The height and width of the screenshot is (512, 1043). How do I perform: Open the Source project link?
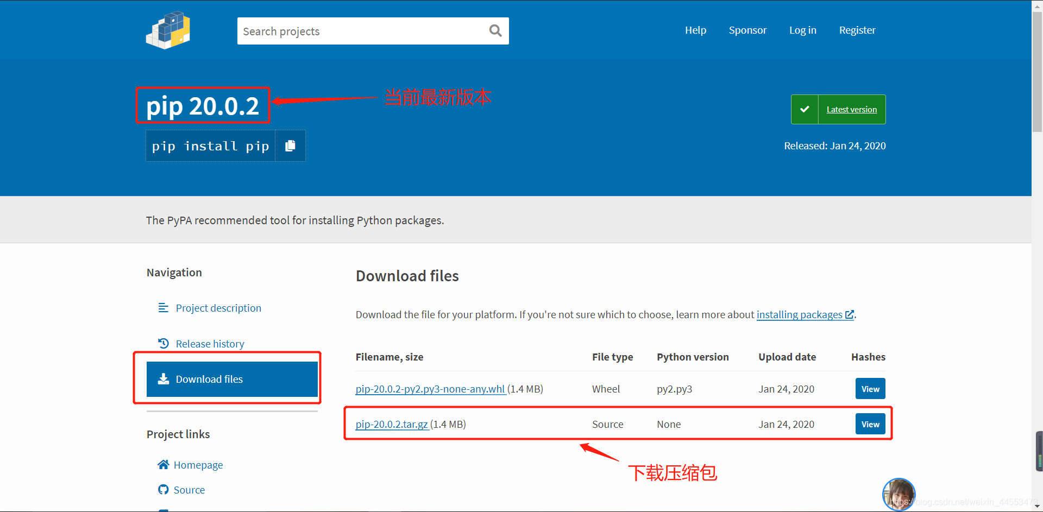tap(189, 490)
